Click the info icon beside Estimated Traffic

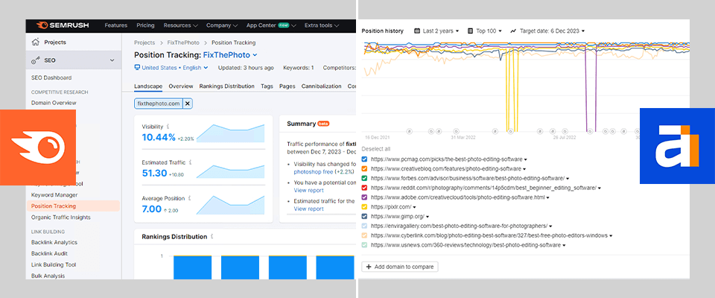[190, 162]
